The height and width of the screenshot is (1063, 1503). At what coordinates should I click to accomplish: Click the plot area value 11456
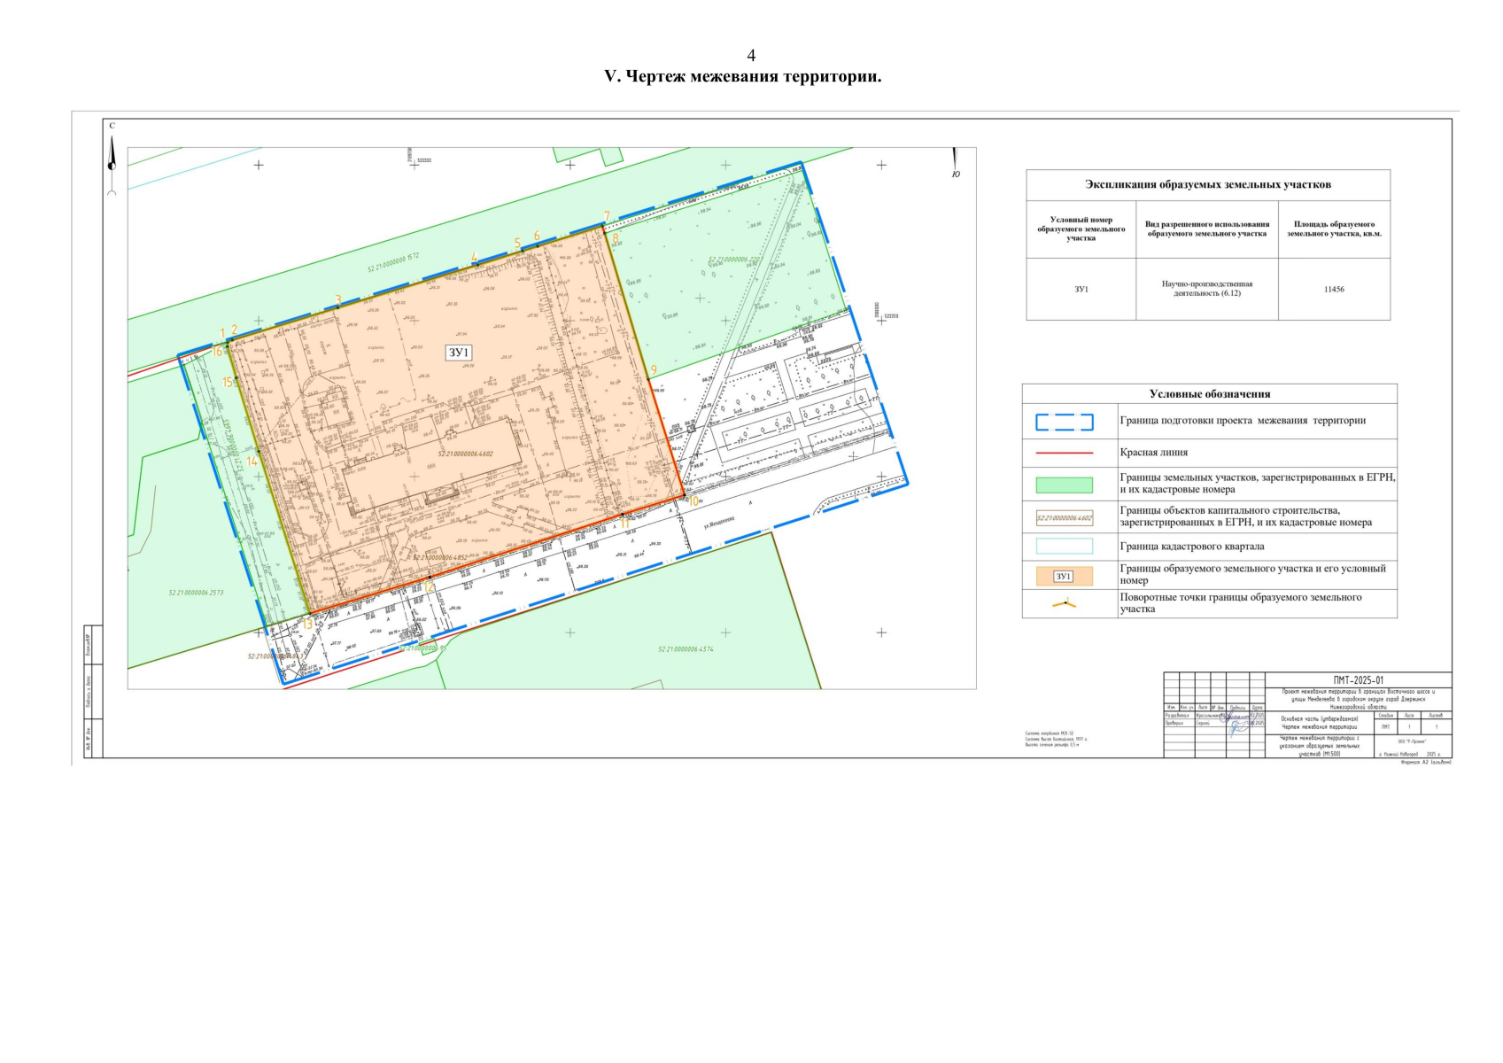coord(1333,289)
